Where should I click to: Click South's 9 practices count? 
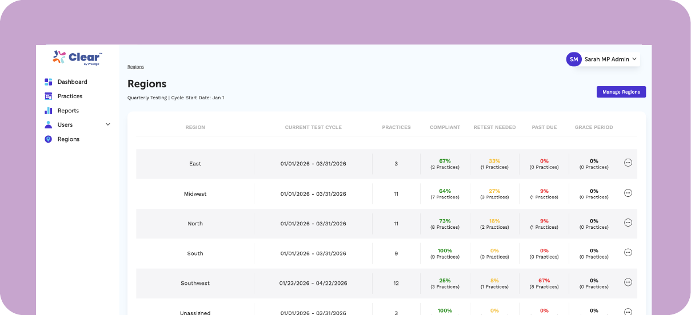tap(396, 253)
